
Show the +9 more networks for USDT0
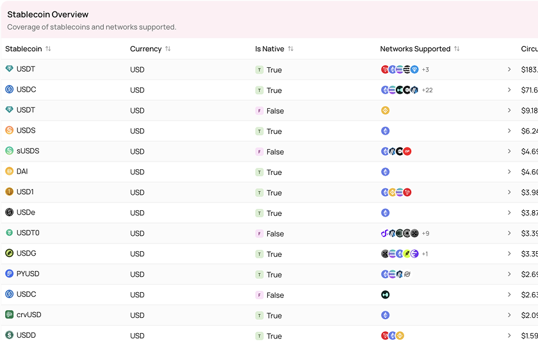point(425,233)
